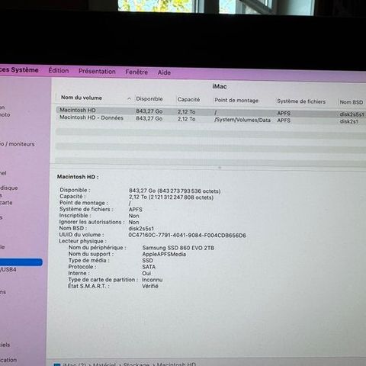Image resolution: width=366 pixels, height=366 pixels.
Task: Select the USB4 item in the sidebar
Action: (8, 269)
